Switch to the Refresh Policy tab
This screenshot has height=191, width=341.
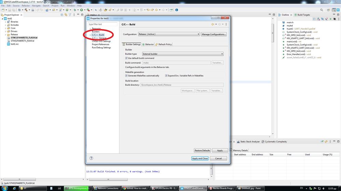point(163,44)
